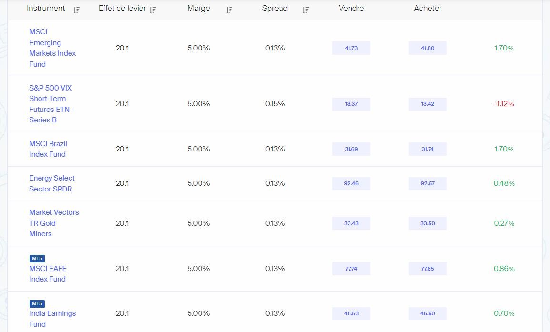Open MSCI Emerging Markets Index Fund link

pyautogui.click(x=52, y=48)
